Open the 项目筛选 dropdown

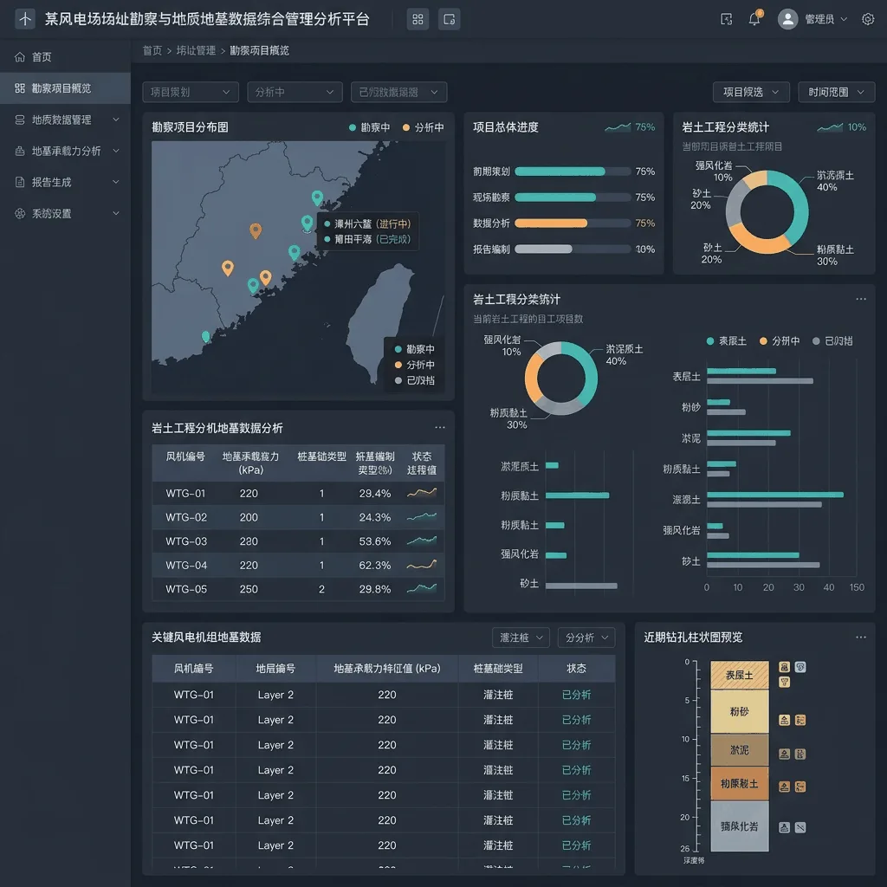coord(751,92)
